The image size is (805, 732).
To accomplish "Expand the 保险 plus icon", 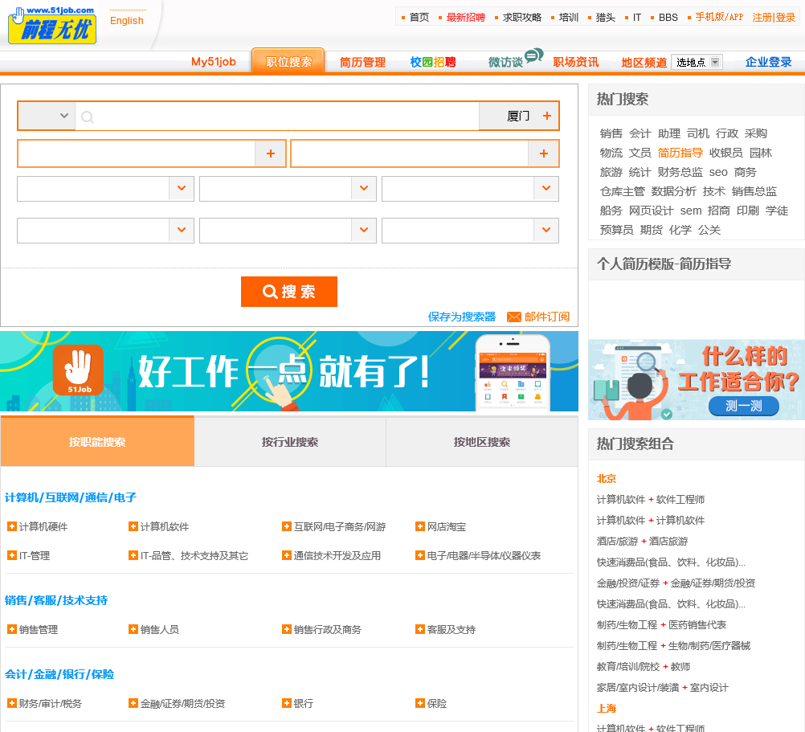I will (420, 703).
